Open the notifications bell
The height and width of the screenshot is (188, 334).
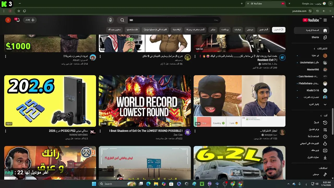[x=17, y=20]
